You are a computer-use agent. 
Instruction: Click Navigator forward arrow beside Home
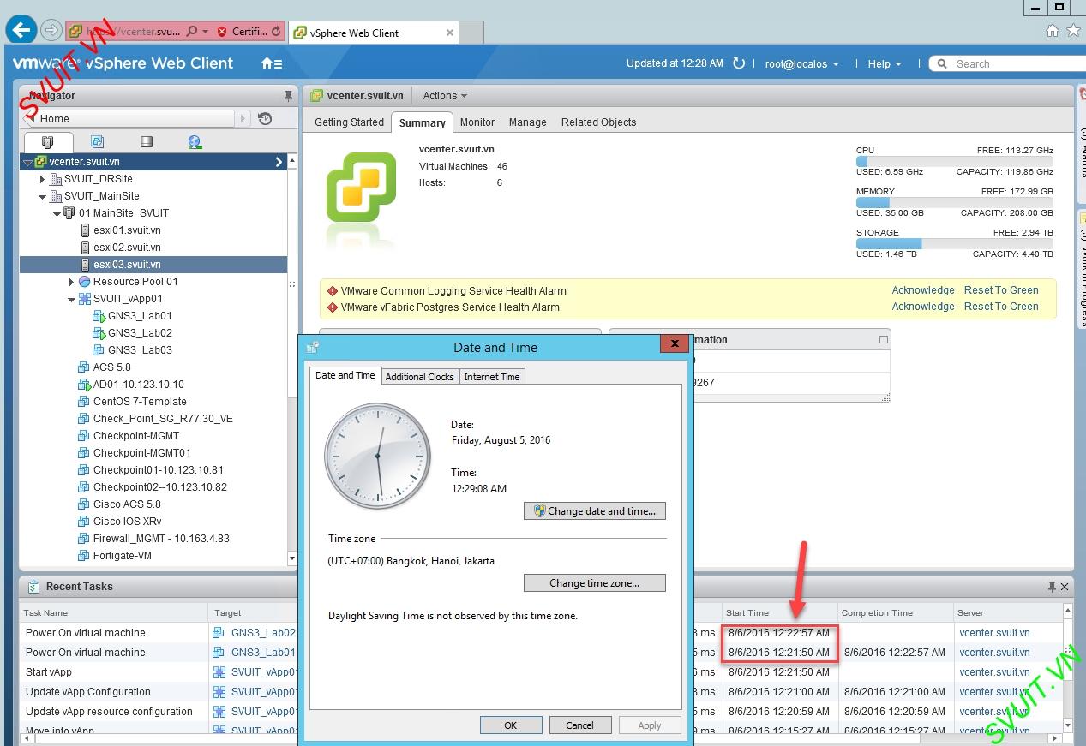243,119
